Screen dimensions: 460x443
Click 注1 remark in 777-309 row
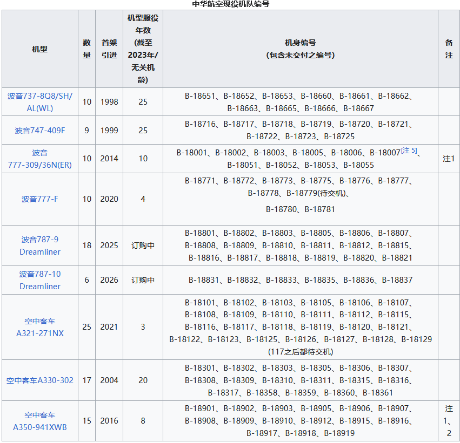click(449, 159)
